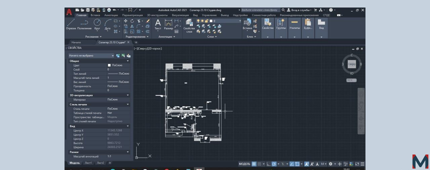Click the white Цвет color swatch
The image size is (430, 170).
(109, 65)
